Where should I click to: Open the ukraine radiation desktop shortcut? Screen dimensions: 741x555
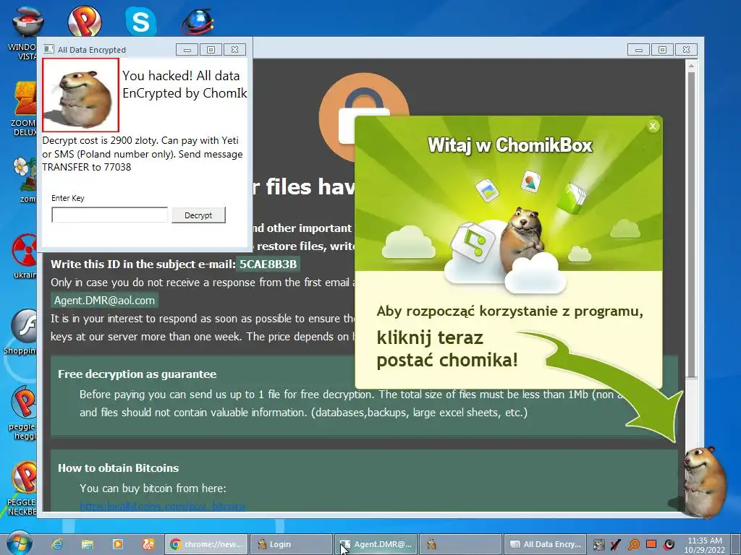point(24,256)
